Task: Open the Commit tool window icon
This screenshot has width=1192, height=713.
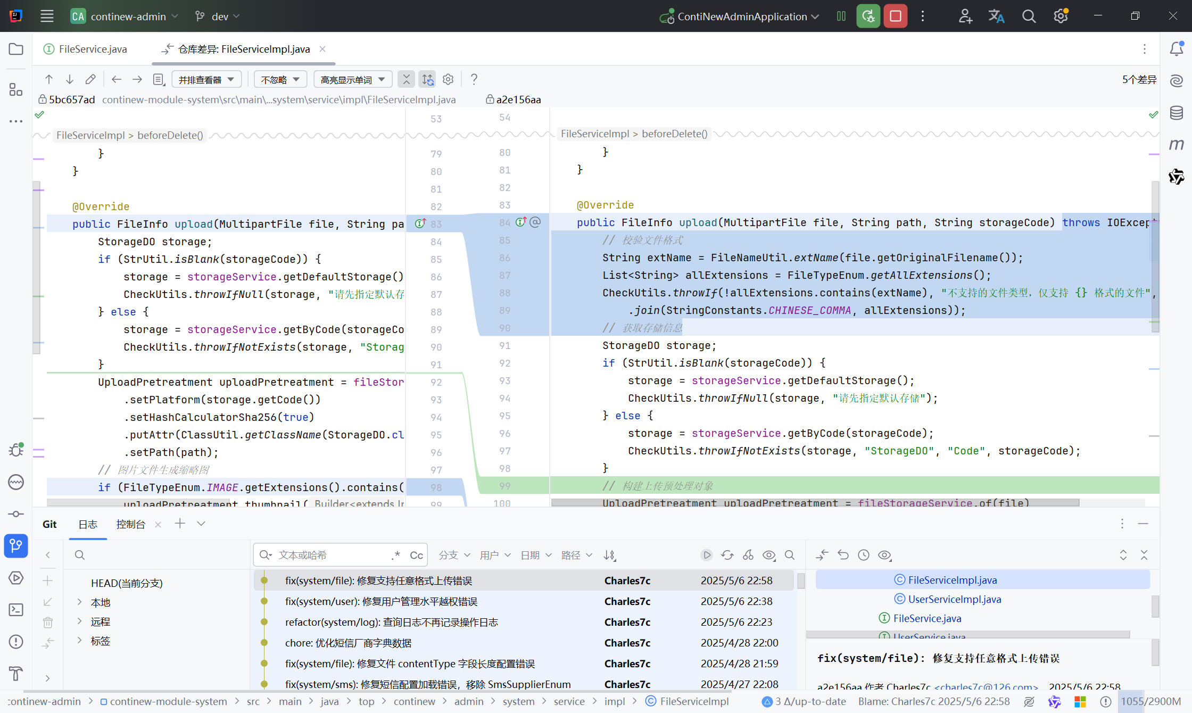Action: (16, 514)
